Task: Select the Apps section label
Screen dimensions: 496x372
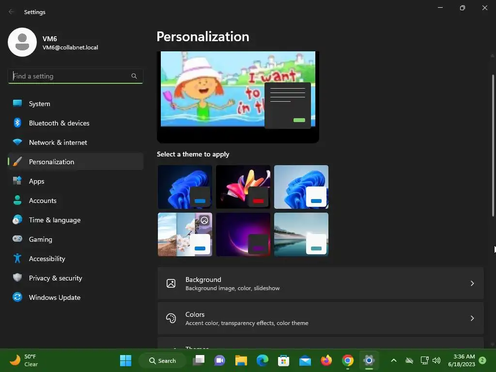Action: point(37,181)
